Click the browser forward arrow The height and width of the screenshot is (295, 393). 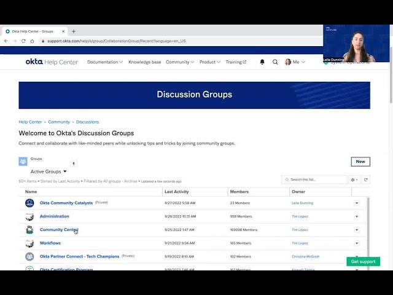pyautogui.click(x=15, y=41)
